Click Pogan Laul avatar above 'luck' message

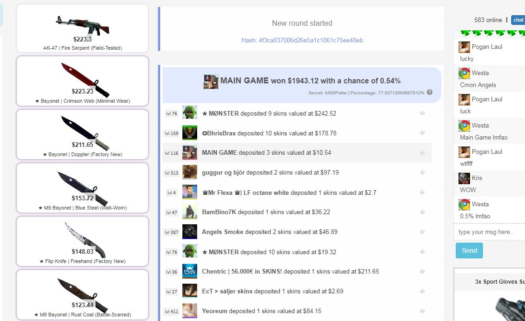point(464,99)
